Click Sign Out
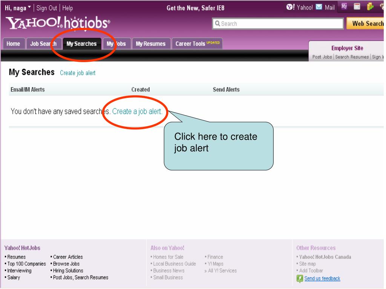 tap(46, 8)
